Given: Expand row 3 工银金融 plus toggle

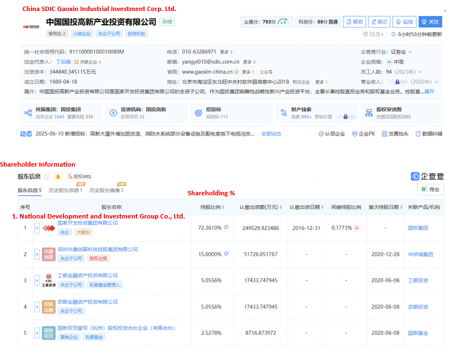Looking at the screenshot, I should 37,281.
